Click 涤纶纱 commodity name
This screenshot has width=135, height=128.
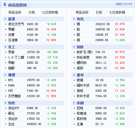[x=13, y=119]
